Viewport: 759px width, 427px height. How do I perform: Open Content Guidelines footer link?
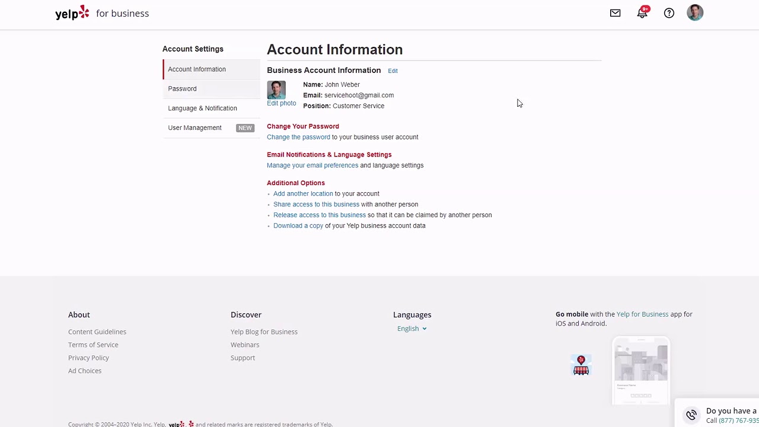pyautogui.click(x=97, y=332)
